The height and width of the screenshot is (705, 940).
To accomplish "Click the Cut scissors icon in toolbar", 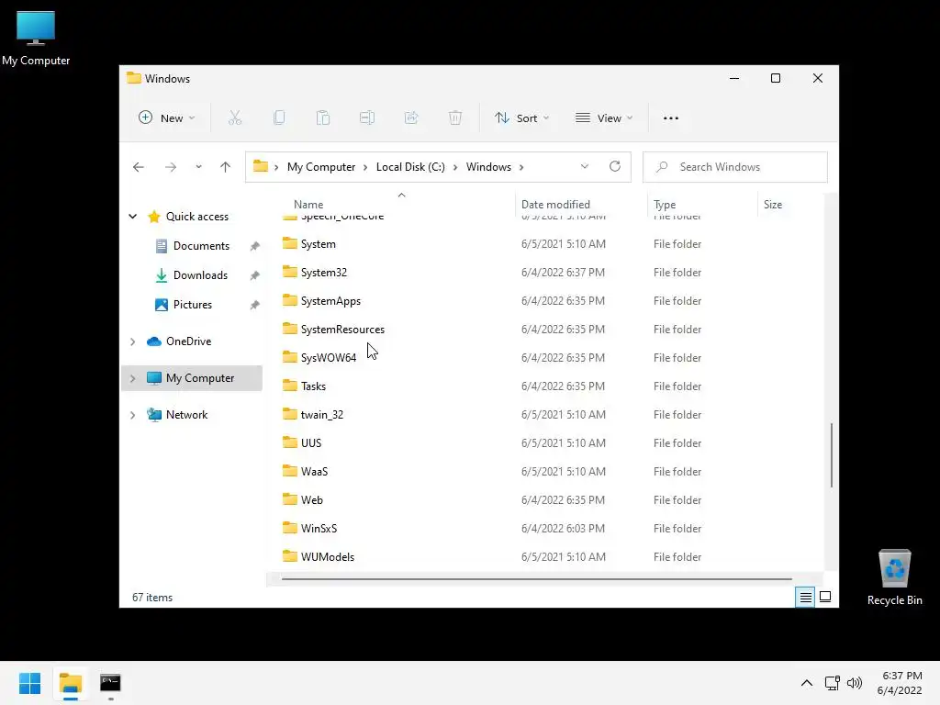I will [234, 118].
